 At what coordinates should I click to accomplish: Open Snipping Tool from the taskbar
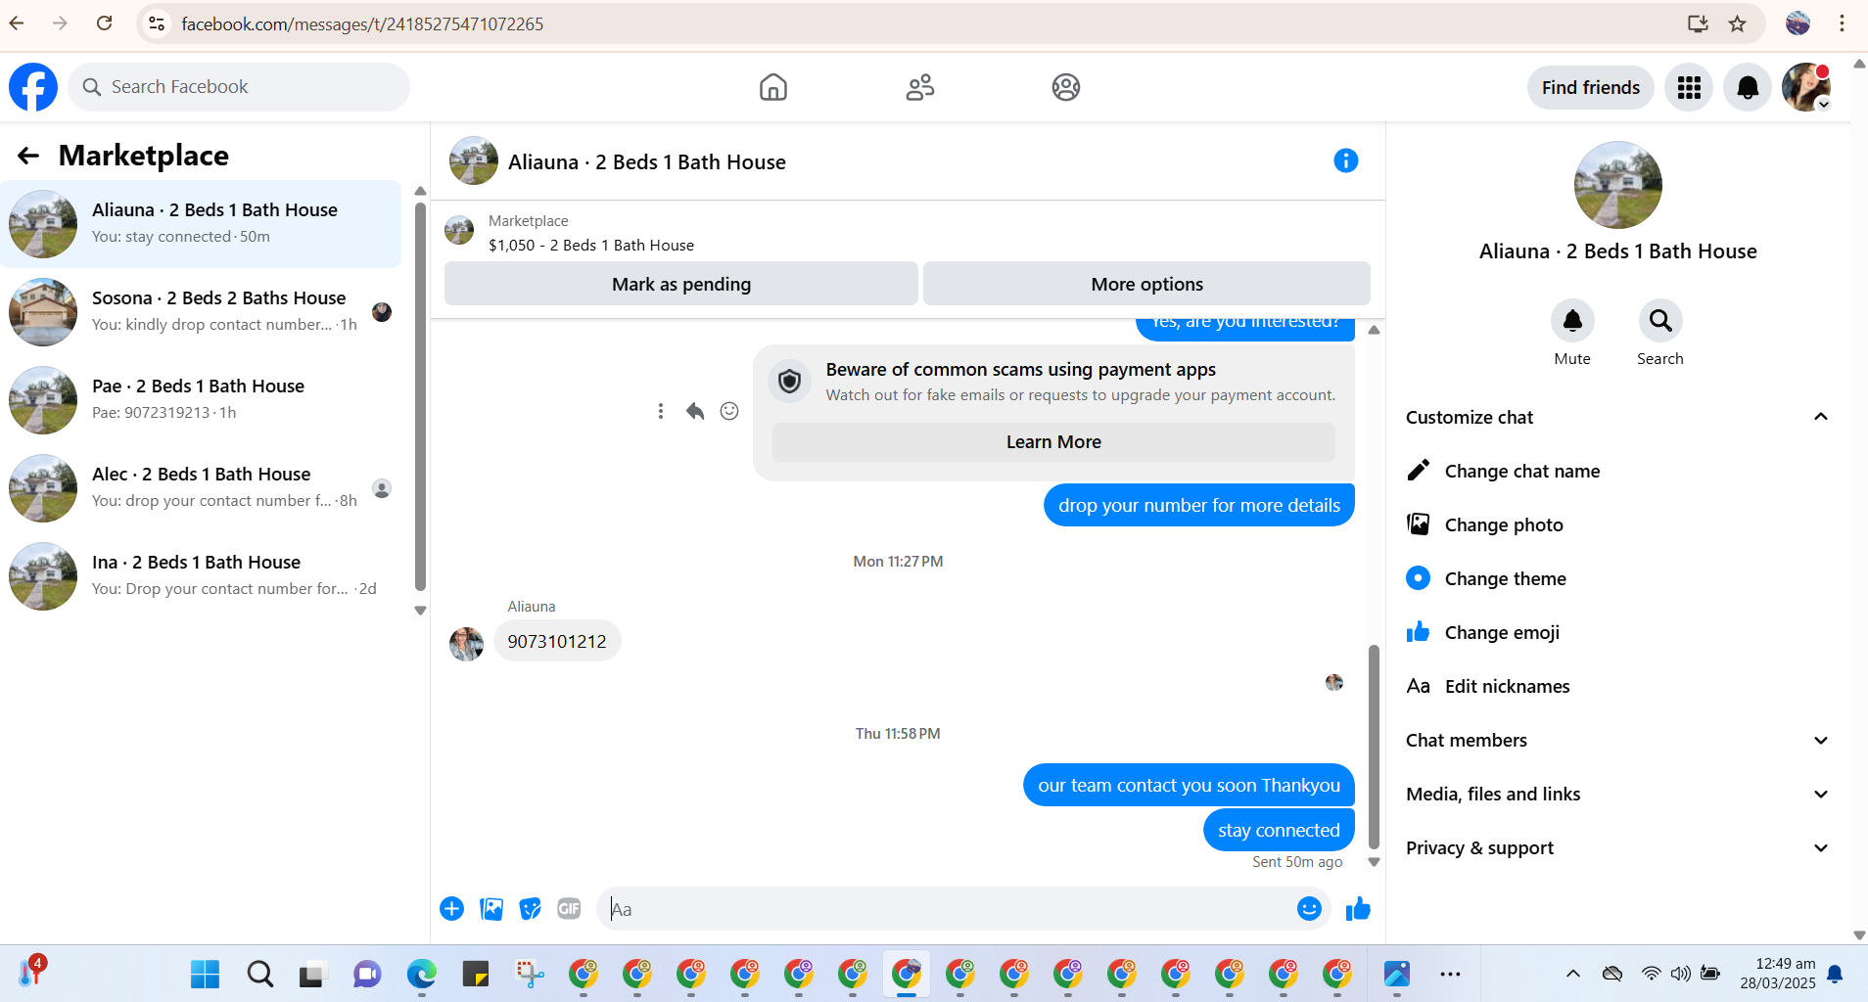tap(530, 974)
